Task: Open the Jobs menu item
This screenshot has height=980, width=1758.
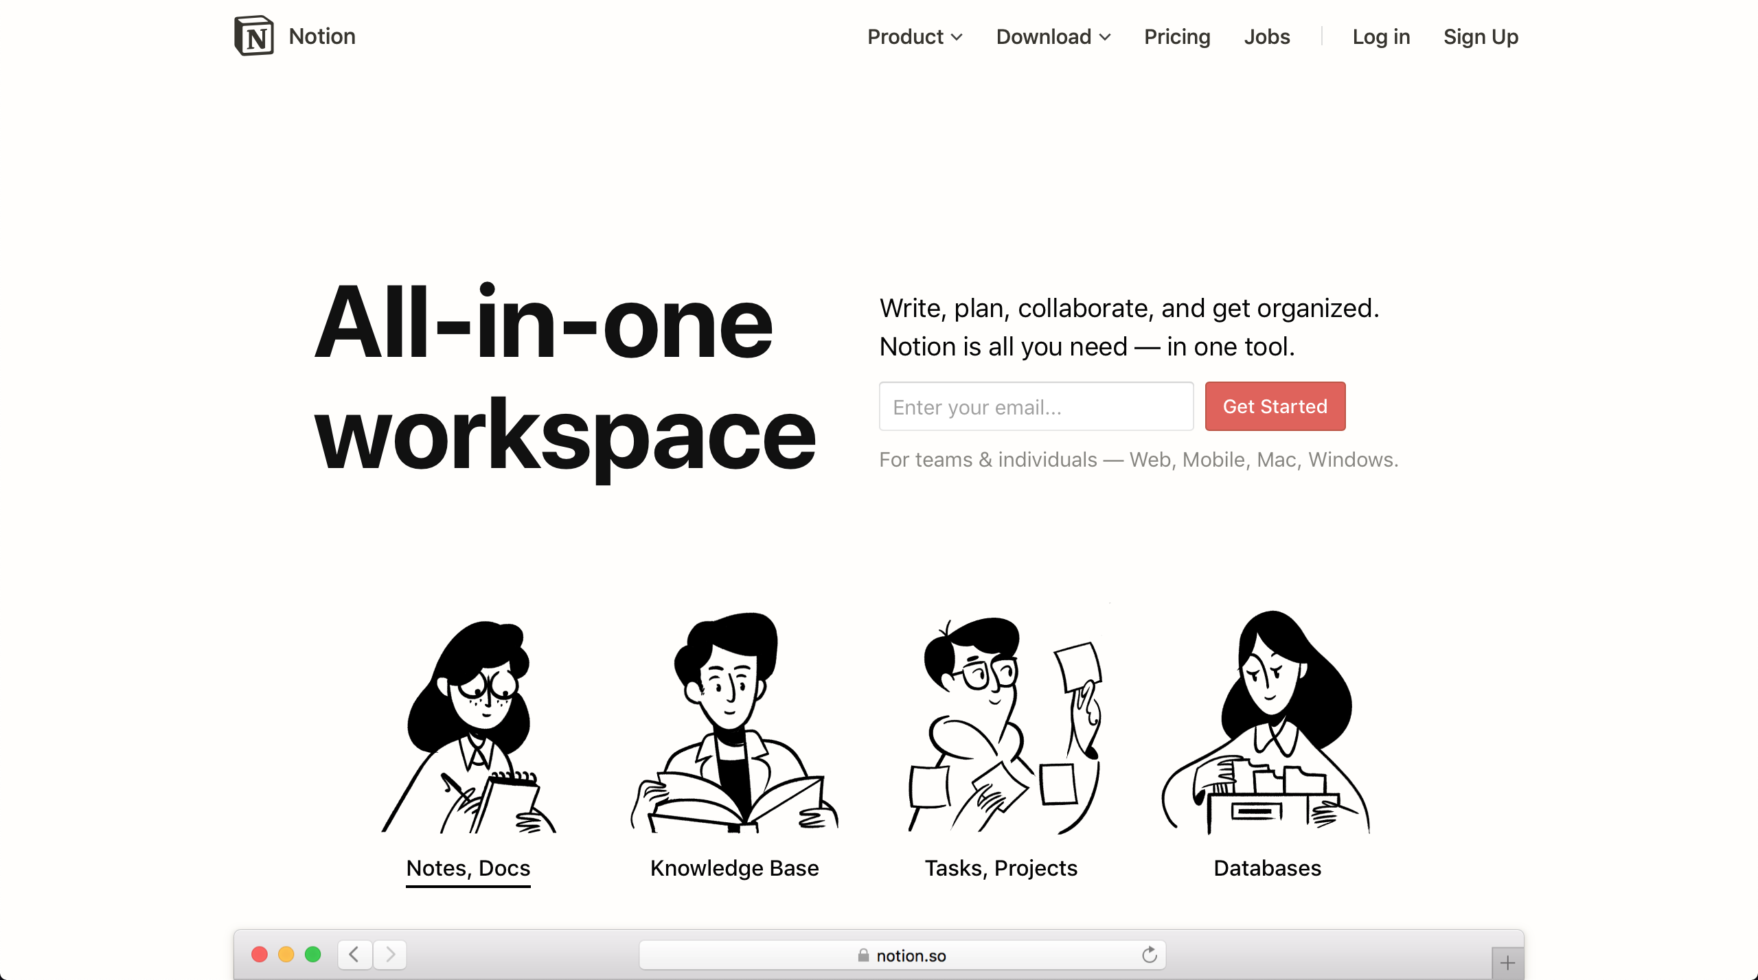Action: pos(1268,36)
